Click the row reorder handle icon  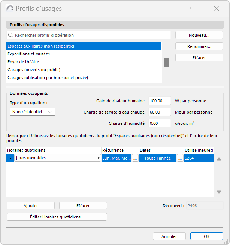(10, 158)
